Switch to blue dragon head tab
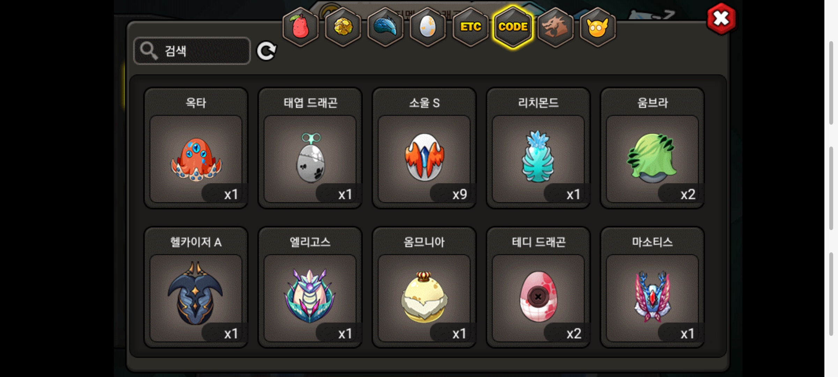 coord(385,27)
